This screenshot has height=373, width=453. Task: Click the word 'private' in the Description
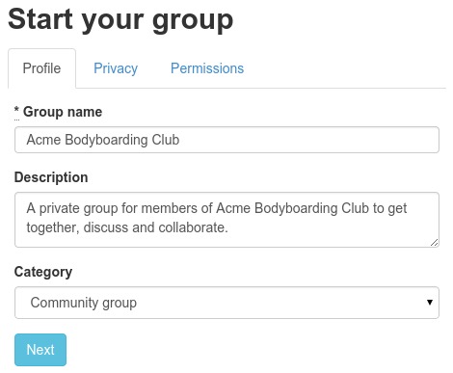point(60,208)
